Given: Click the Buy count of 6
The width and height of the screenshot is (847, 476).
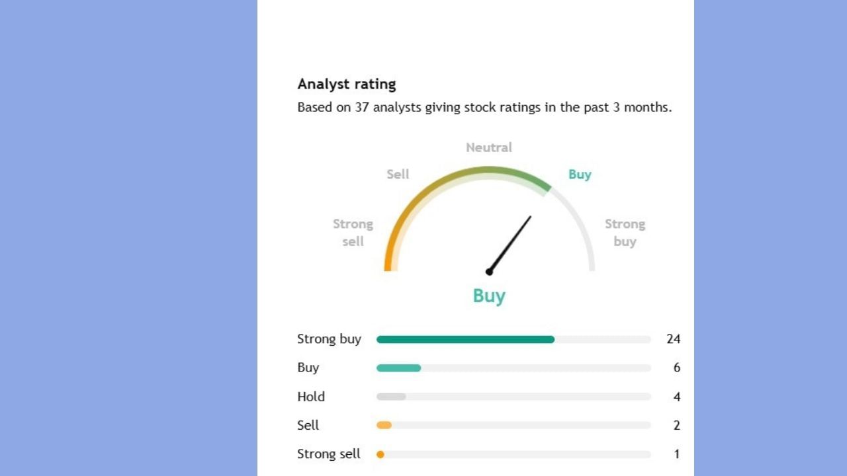Looking at the screenshot, I should (x=676, y=368).
